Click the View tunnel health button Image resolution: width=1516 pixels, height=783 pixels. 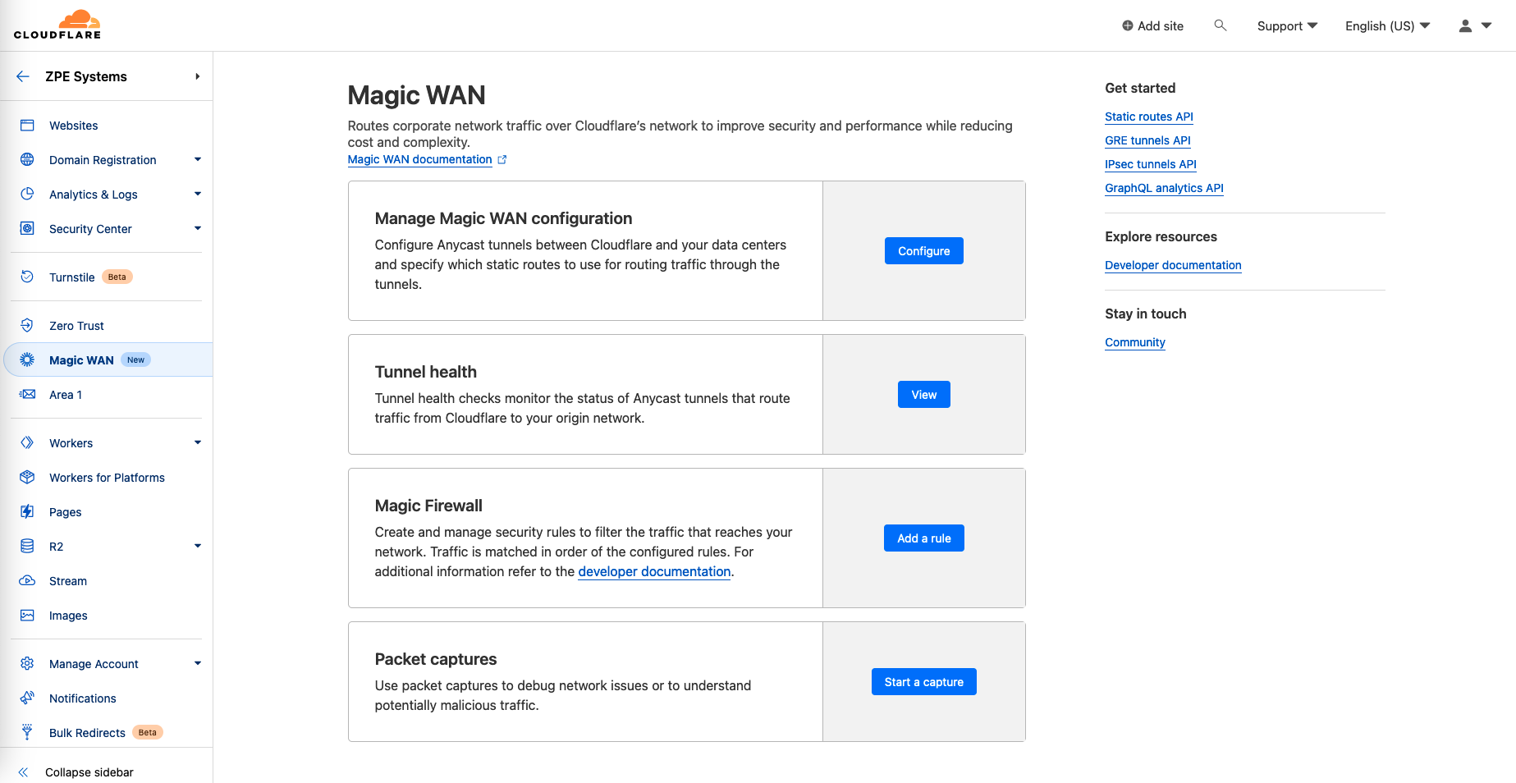click(923, 395)
